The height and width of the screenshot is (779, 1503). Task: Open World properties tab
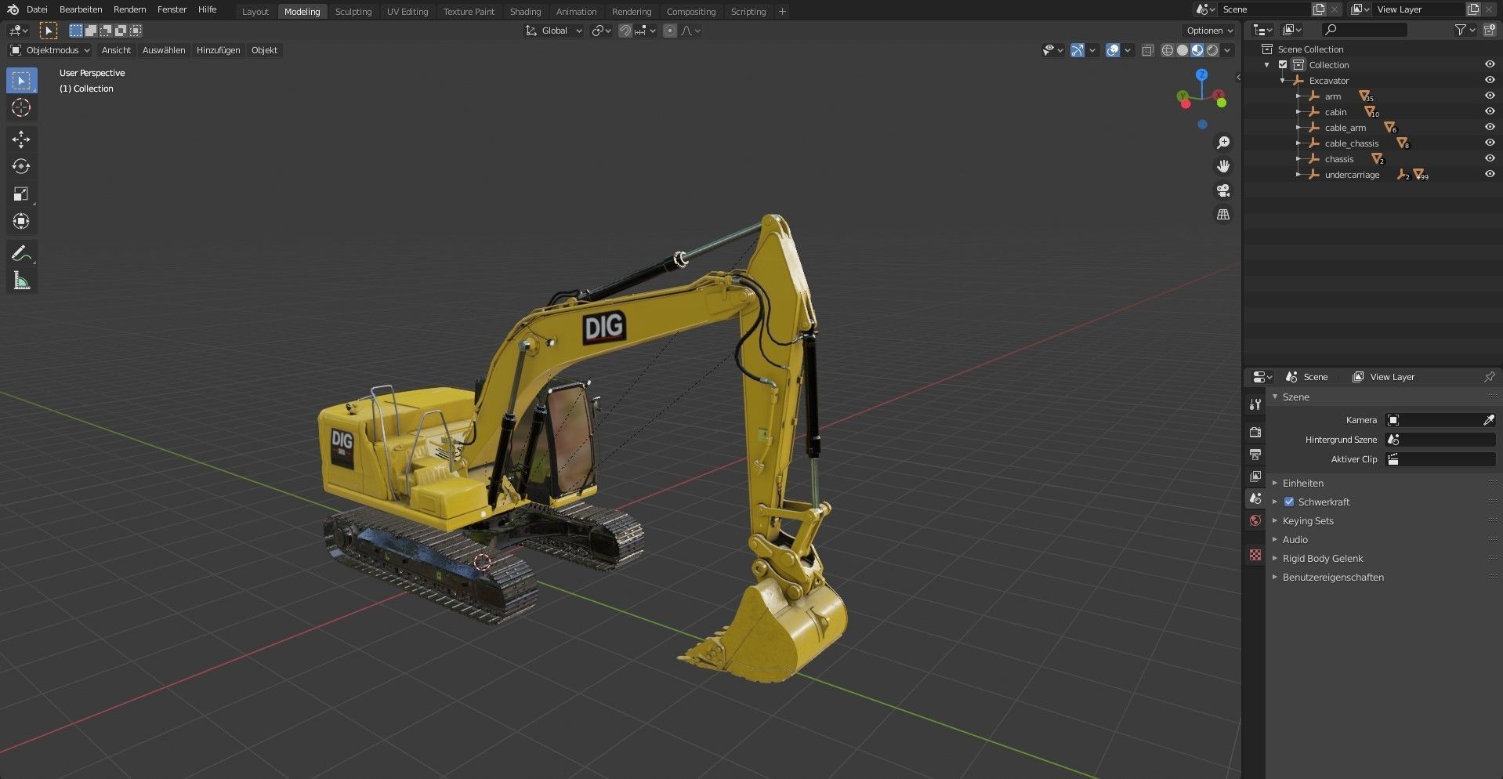1255,520
